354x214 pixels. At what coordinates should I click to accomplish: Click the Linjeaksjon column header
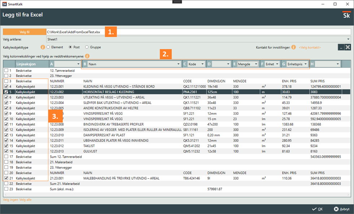click(x=26, y=64)
